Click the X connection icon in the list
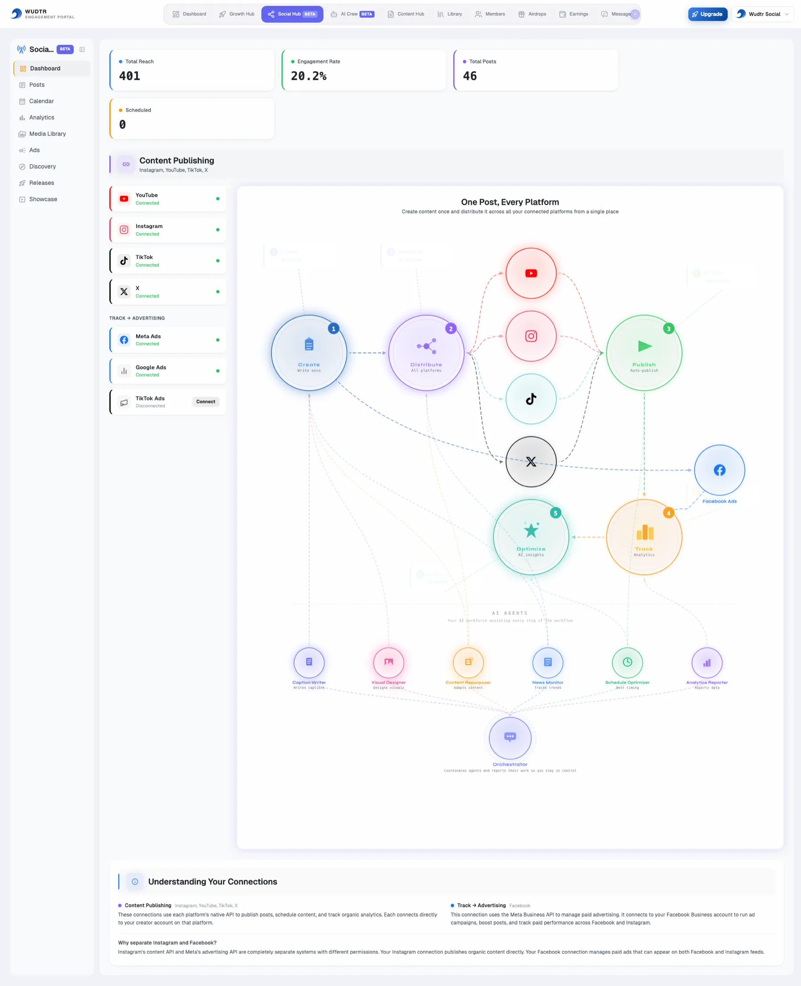This screenshot has width=801, height=986. [x=124, y=292]
